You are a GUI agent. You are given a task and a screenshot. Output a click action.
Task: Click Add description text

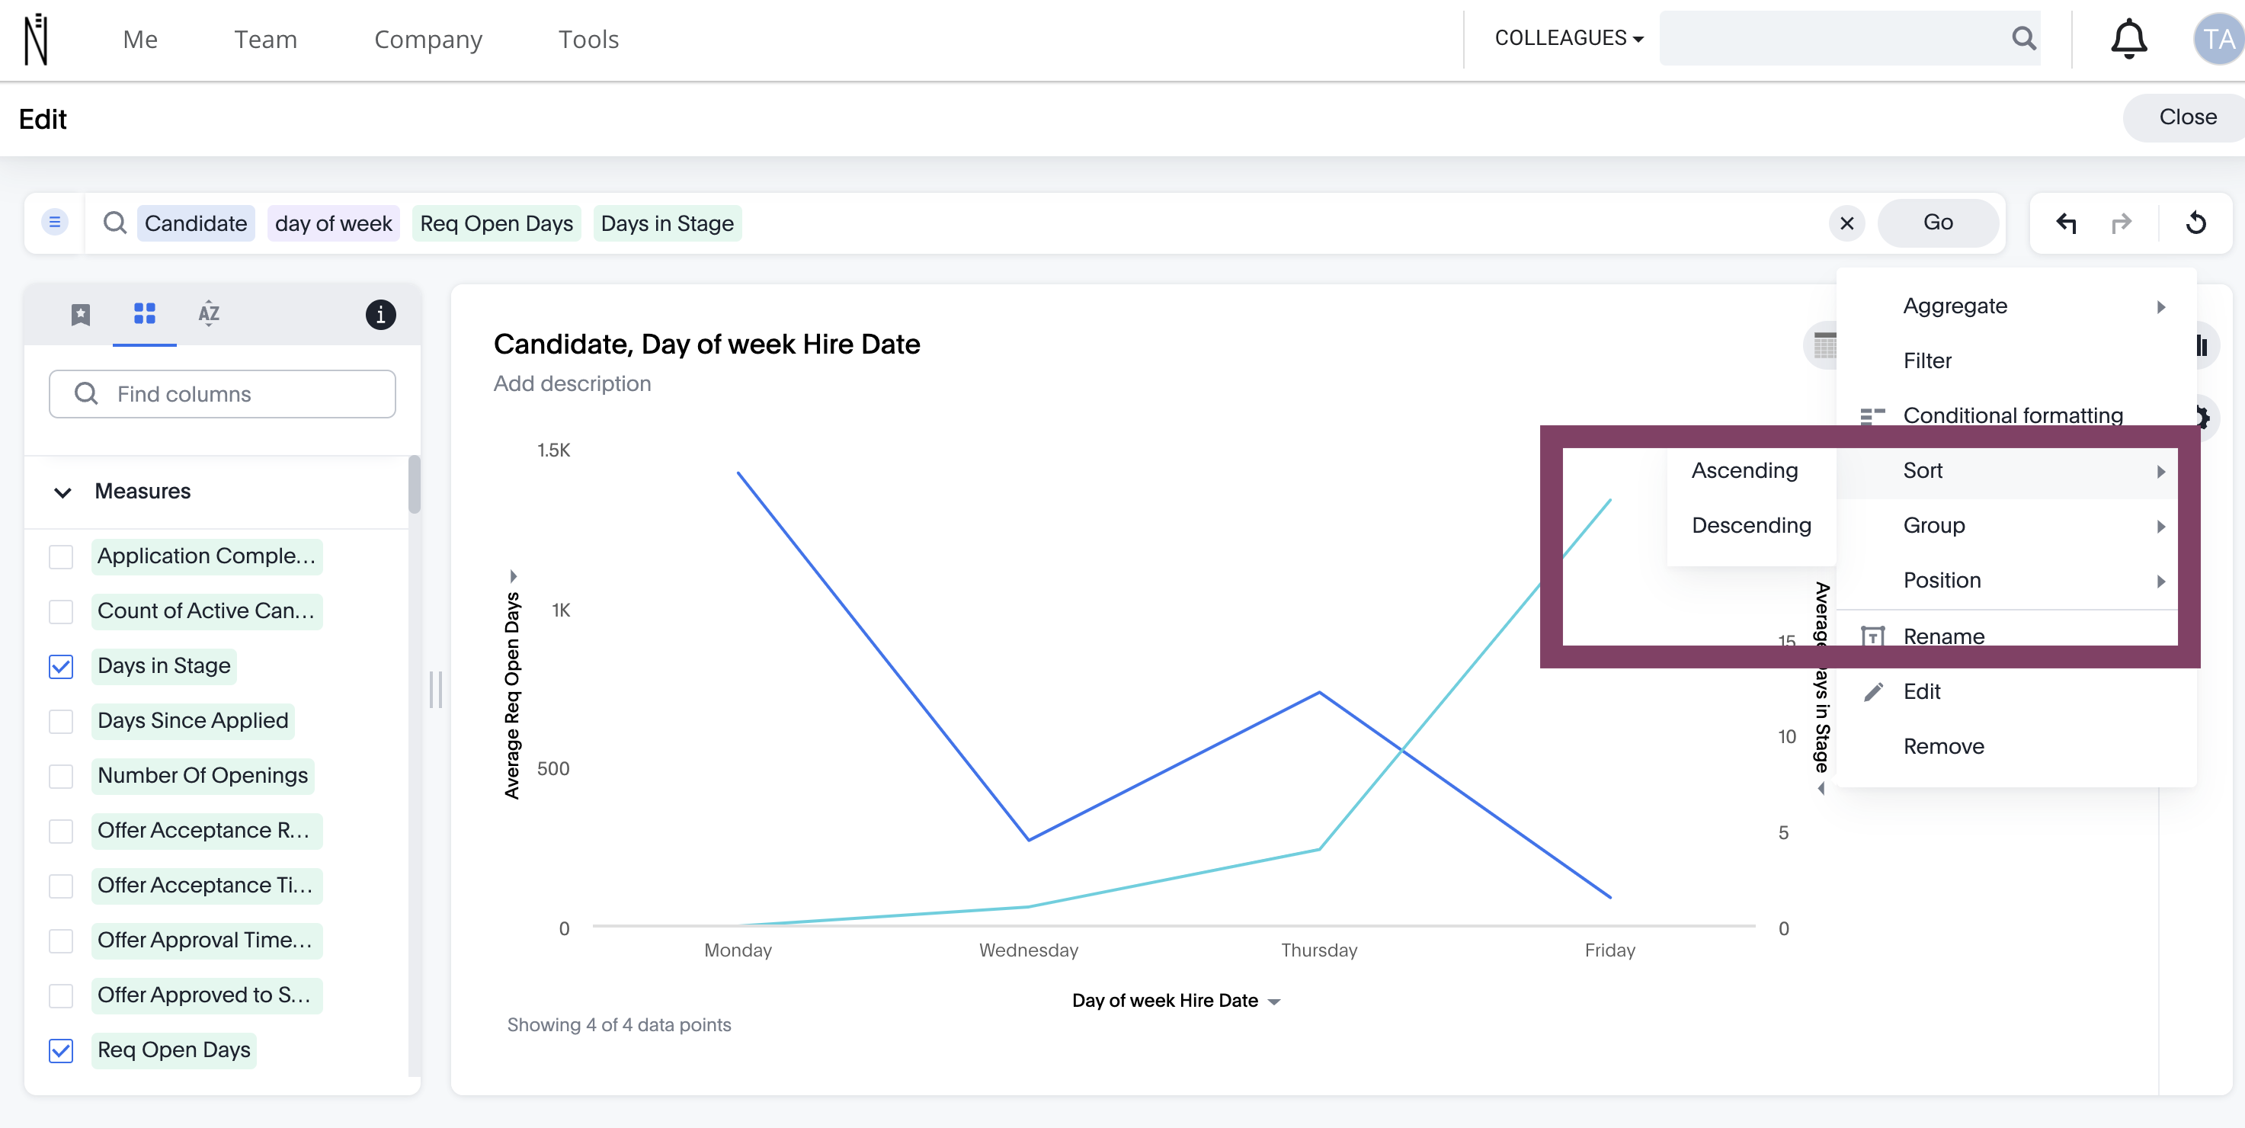[572, 383]
